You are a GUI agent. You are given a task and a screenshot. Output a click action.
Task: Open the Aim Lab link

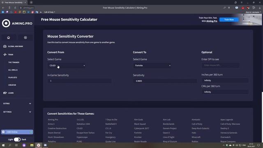pos(166,120)
